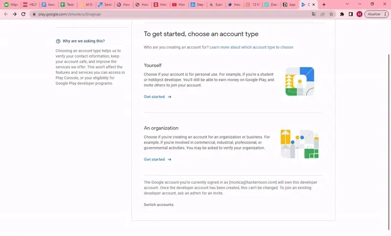Close the active Play Console tab

point(314,4)
